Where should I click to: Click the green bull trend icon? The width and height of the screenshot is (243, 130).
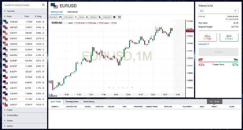(x=236, y=60)
